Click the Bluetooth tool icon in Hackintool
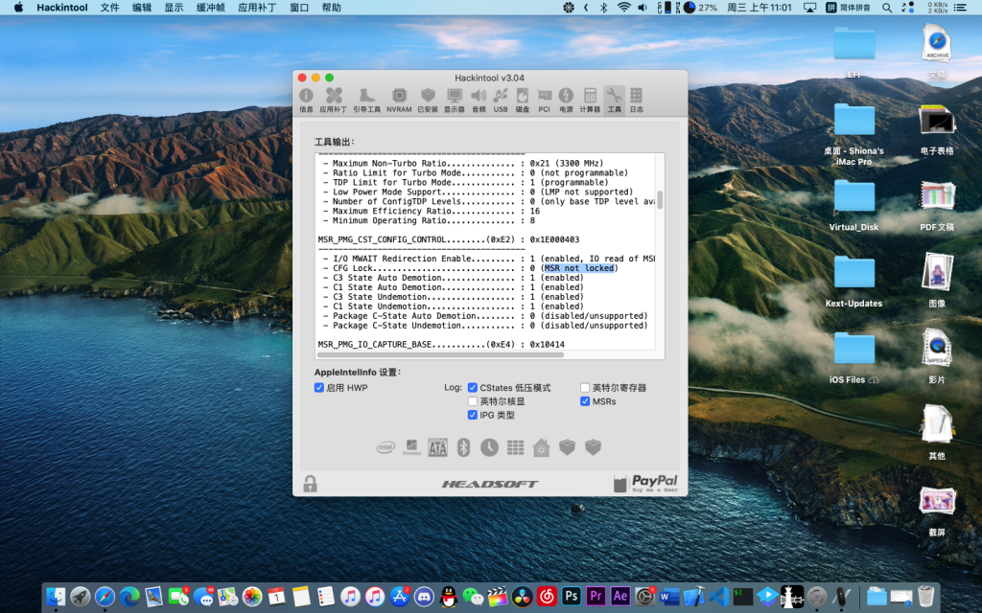The width and height of the screenshot is (982, 613). click(463, 447)
